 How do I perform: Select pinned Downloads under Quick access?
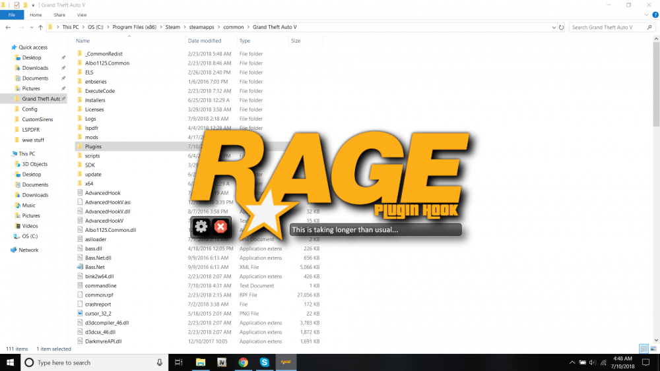pos(35,68)
